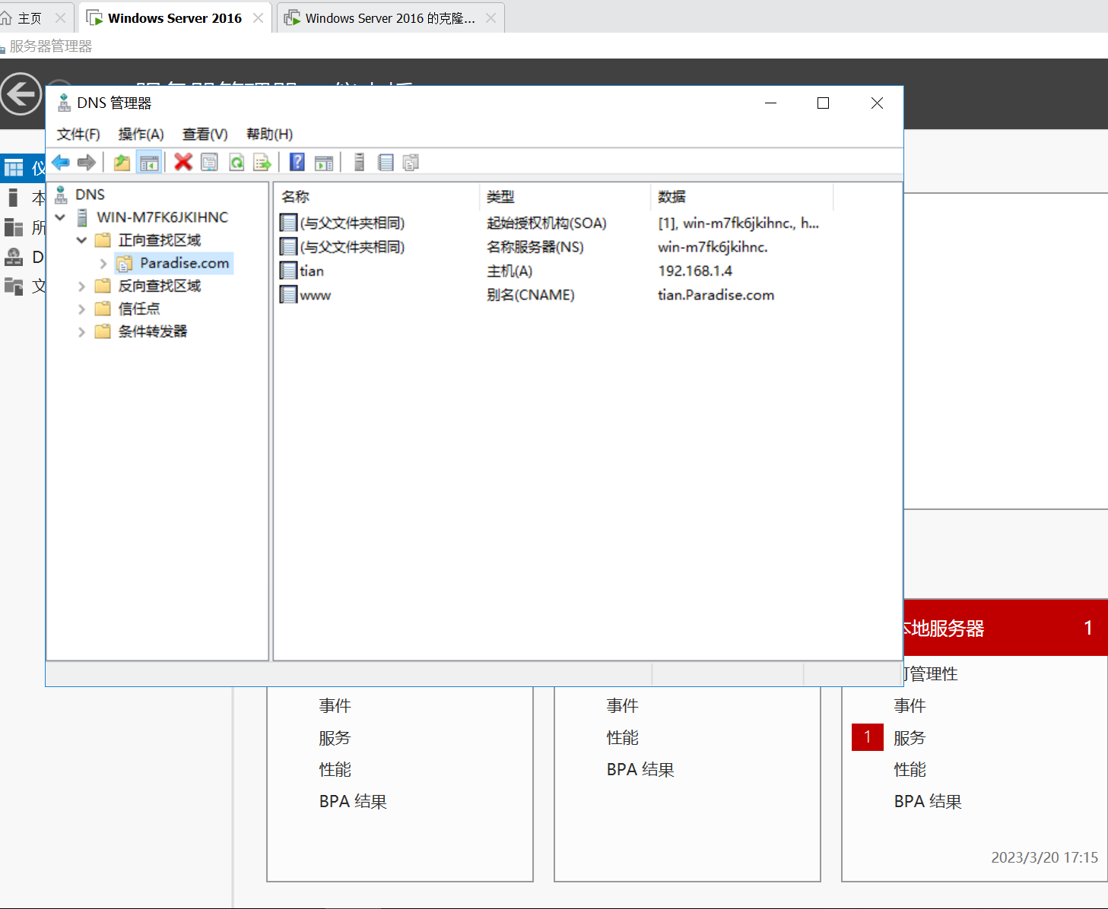
Task: Click the Server Manager back arrow circle
Action: (21, 94)
